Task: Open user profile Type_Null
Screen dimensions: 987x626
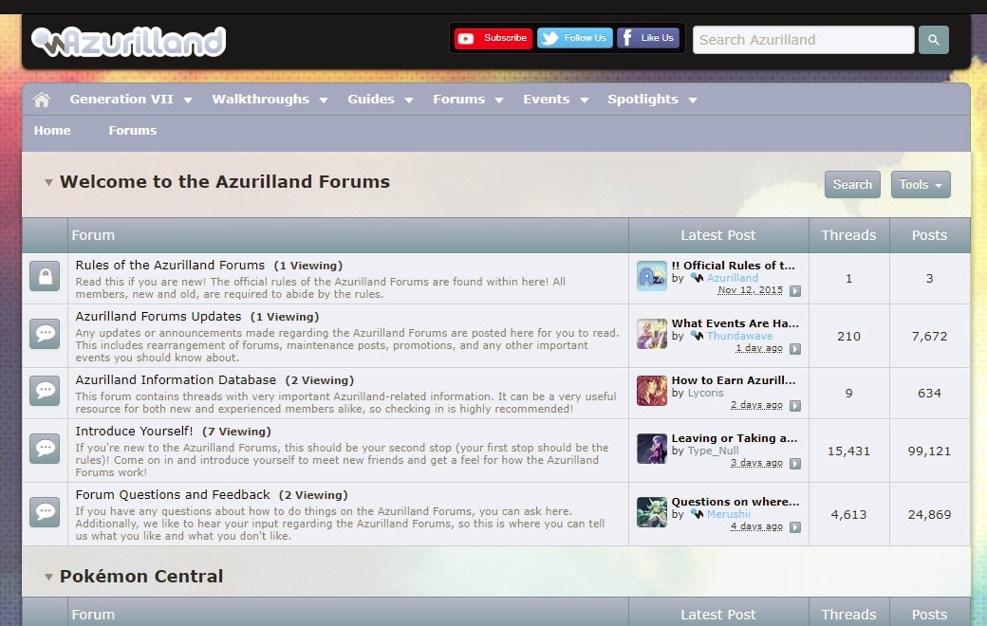Action: pyautogui.click(x=713, y=451)
